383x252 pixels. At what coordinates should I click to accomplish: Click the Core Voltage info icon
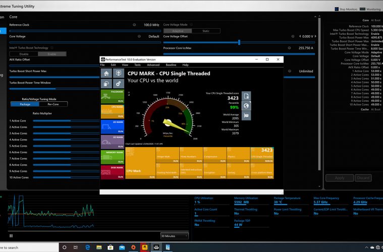click(x=139, y=36)
